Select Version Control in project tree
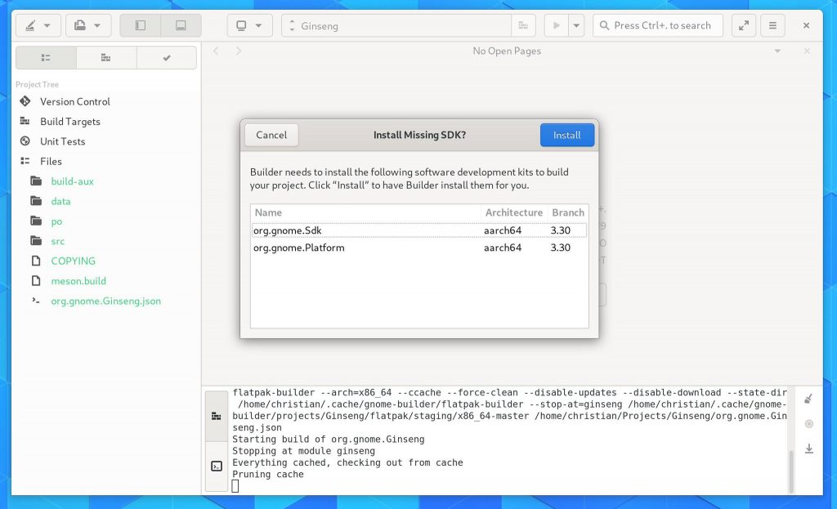The height and width of the screenshot is (509, 837). 74,101
